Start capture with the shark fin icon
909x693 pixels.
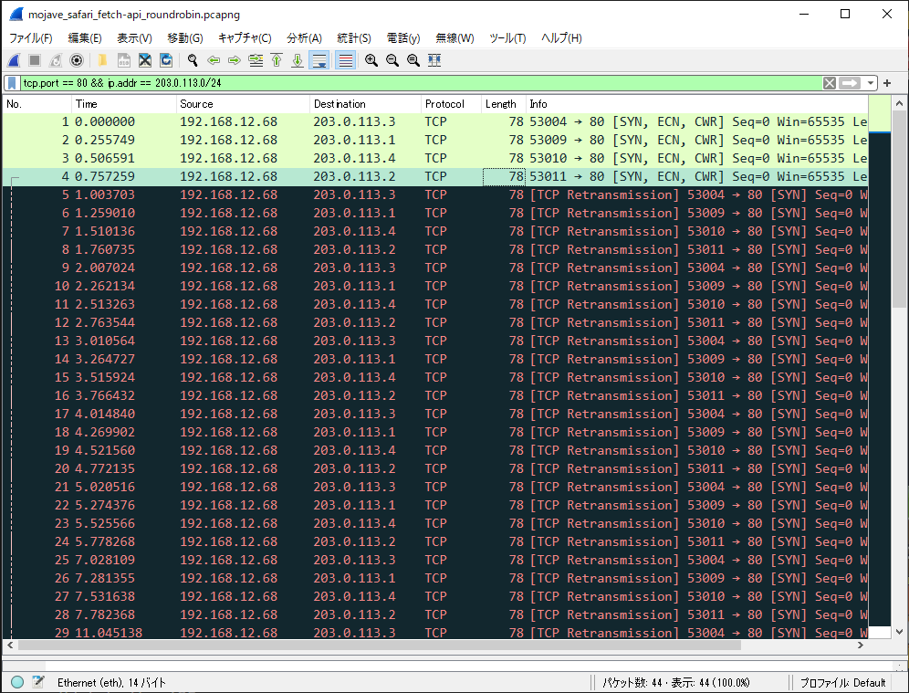14,60
